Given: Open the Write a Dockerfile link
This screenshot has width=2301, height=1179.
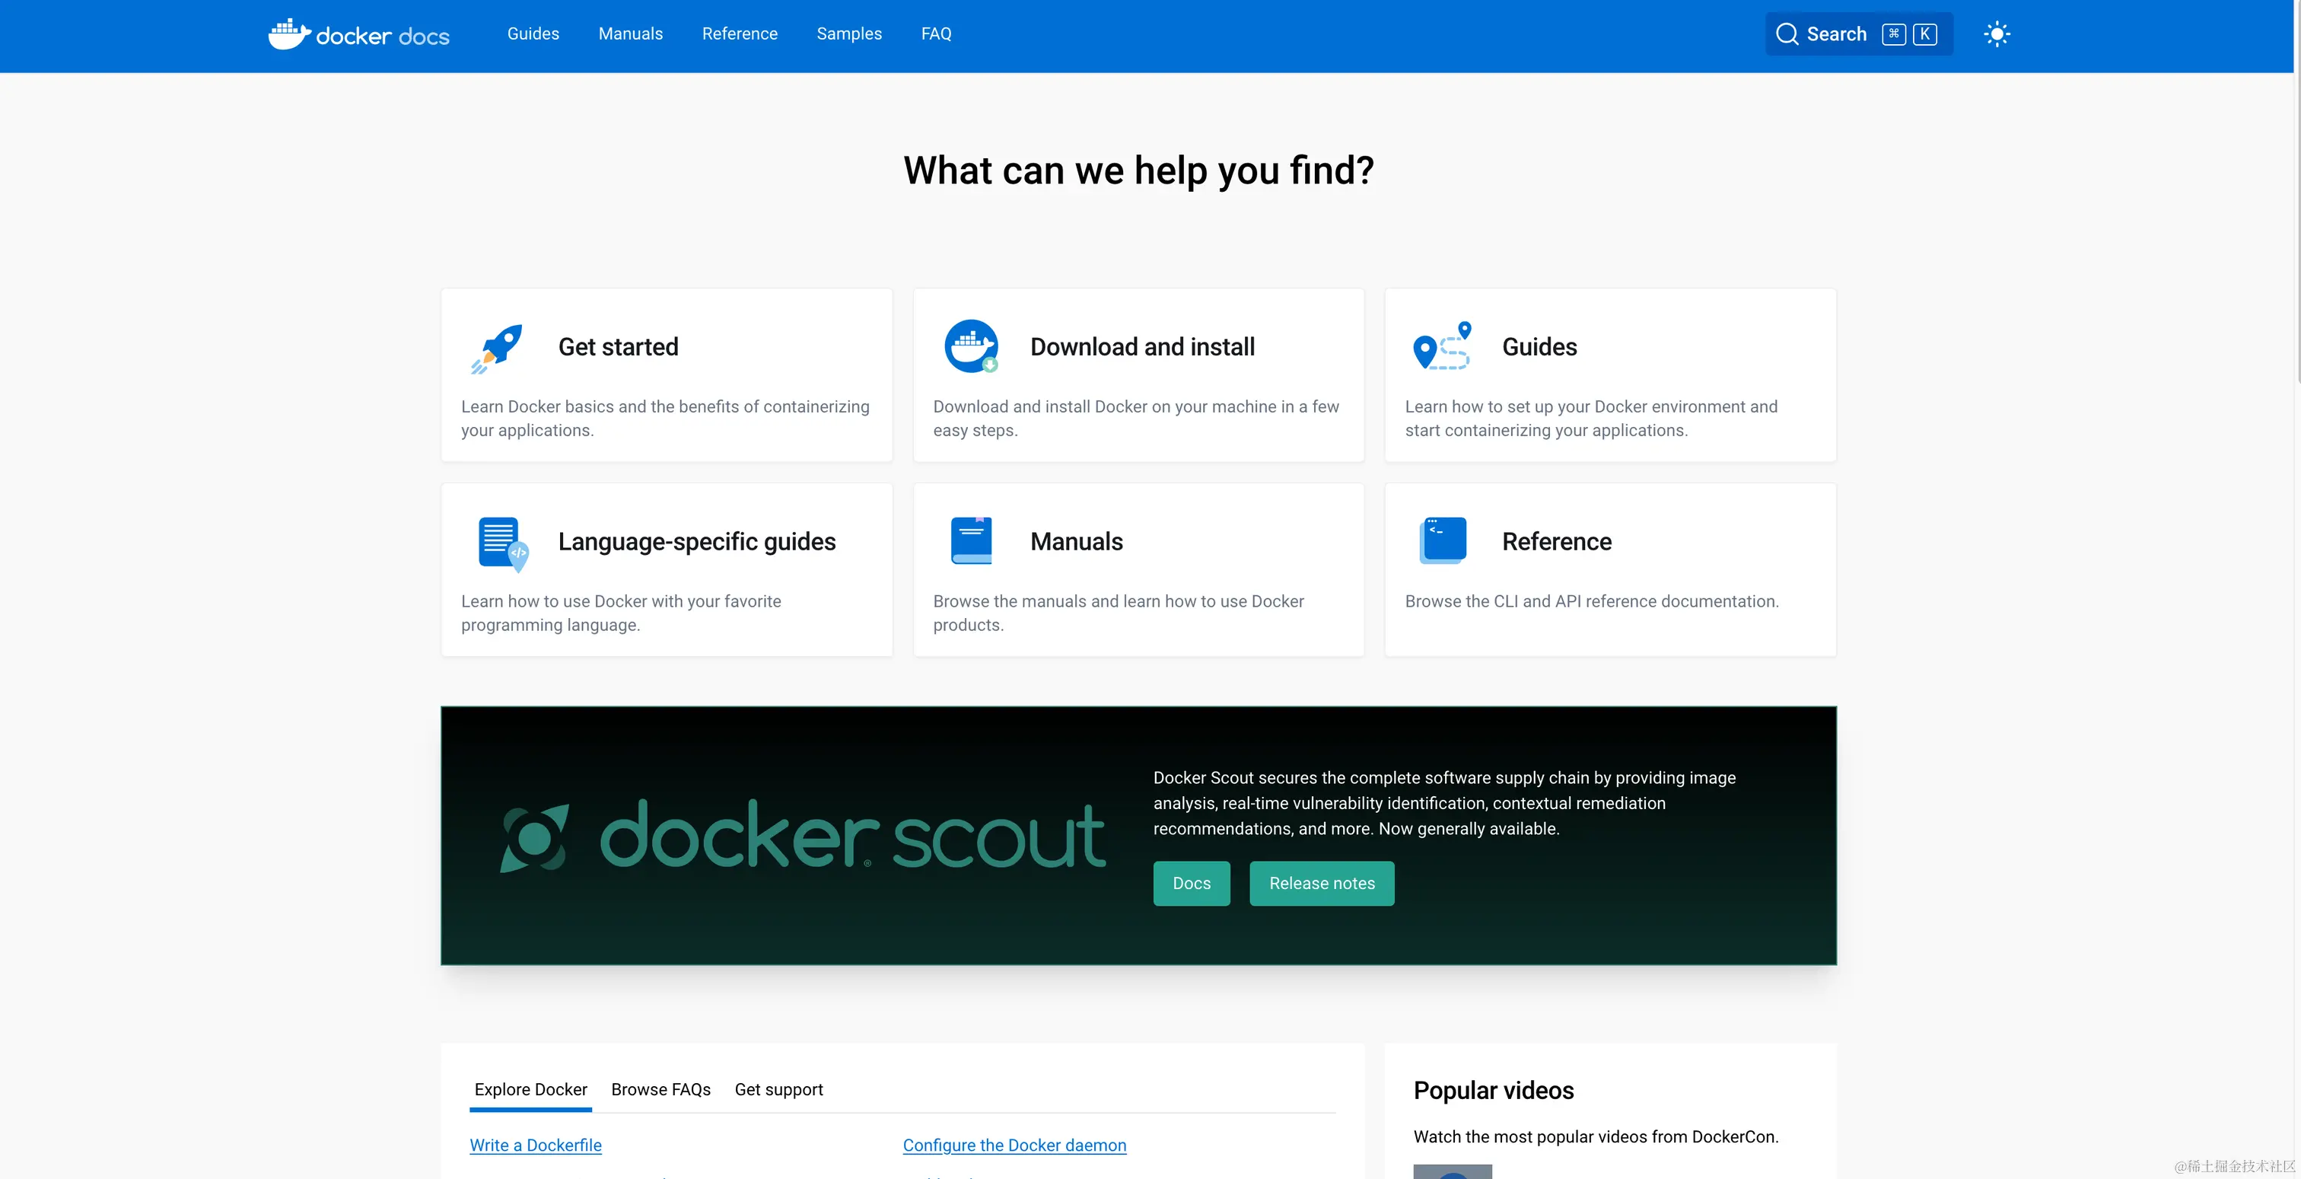Looking at the screenshot, I should pyautogui.click(x=535, y=1145).
